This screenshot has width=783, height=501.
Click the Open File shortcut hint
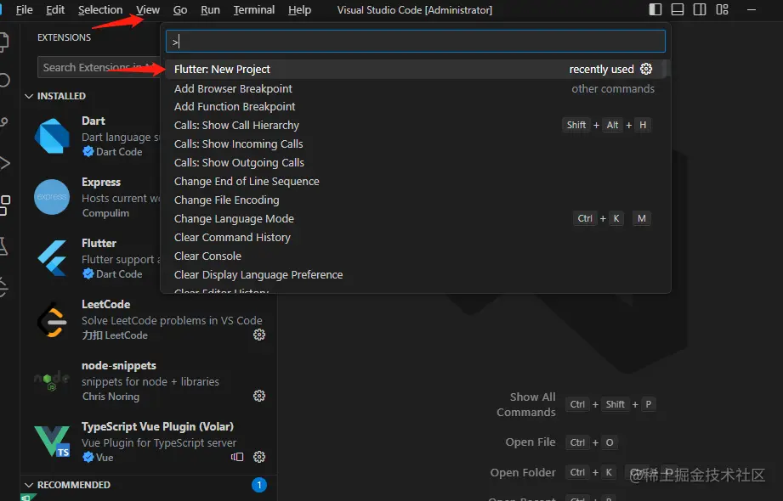tap(531, 442)
